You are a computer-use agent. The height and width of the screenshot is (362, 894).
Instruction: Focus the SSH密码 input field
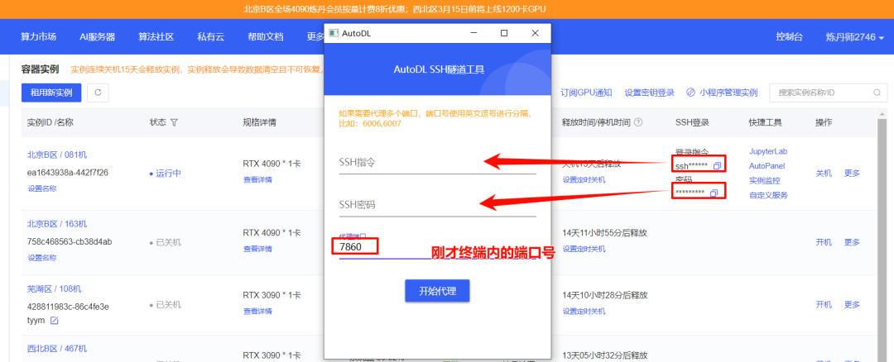tap(437, 205)
